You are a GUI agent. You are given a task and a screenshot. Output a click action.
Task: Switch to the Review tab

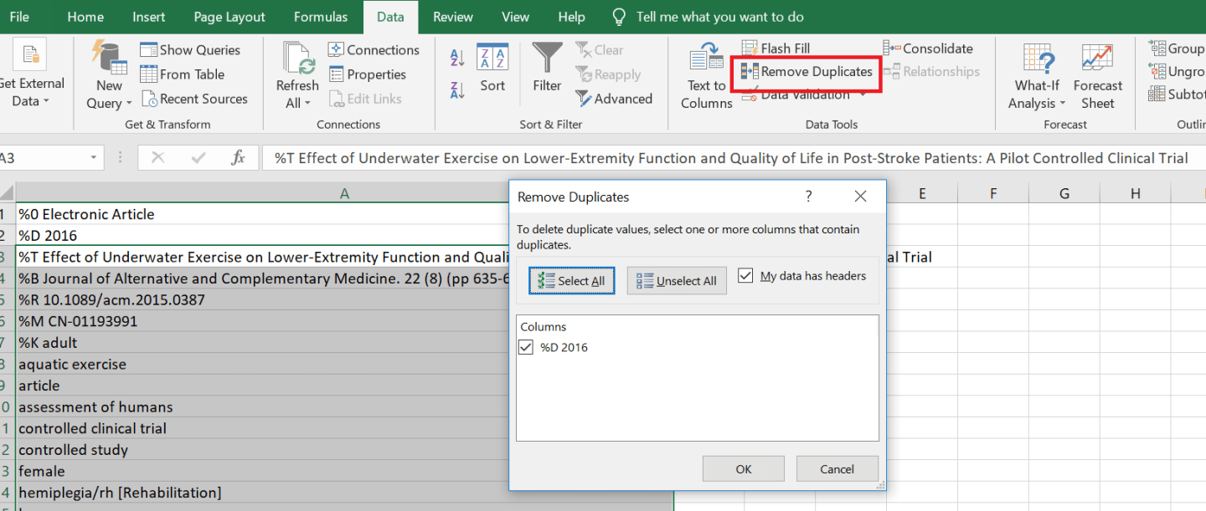click(452, 17)
